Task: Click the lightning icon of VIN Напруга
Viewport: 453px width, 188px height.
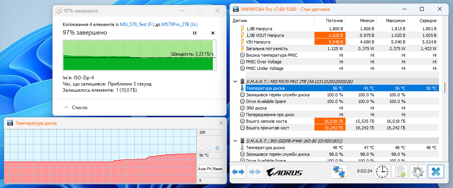Action: (242, 42)
